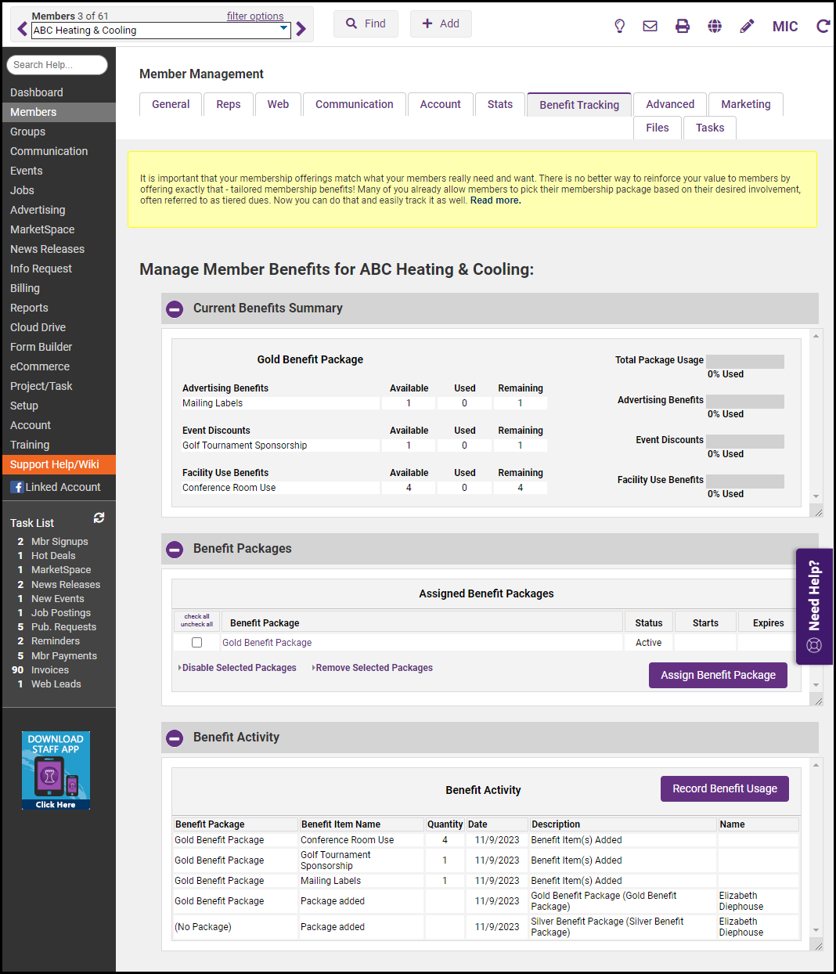The width and height of the screenshot is (836, 974).
Task: Click 'uncheck all' packages toggle
Action: point(197,625)
